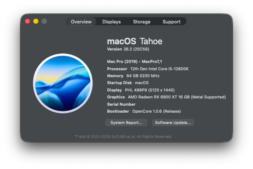253x169 pixels.
Task: Click the macOS Tahoe circular logo
Action: tap(63, 83)
